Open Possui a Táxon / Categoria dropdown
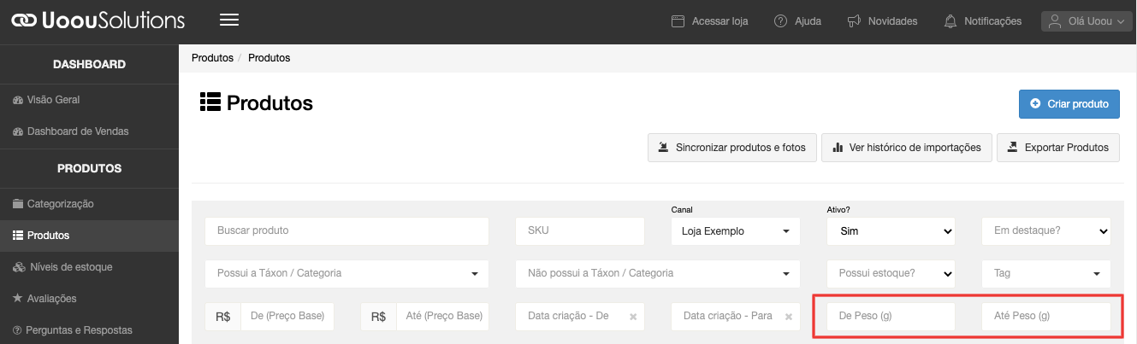 pyautogui.click(x=346, y=273)
